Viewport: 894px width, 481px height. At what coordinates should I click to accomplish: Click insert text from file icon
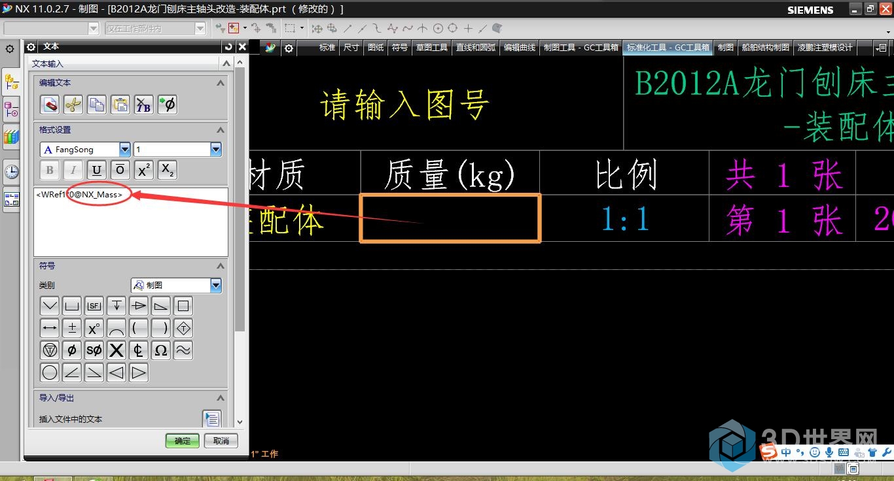point(211,419)
